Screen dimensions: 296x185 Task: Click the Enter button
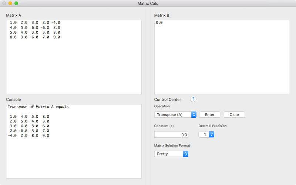[x=209, y=115]
